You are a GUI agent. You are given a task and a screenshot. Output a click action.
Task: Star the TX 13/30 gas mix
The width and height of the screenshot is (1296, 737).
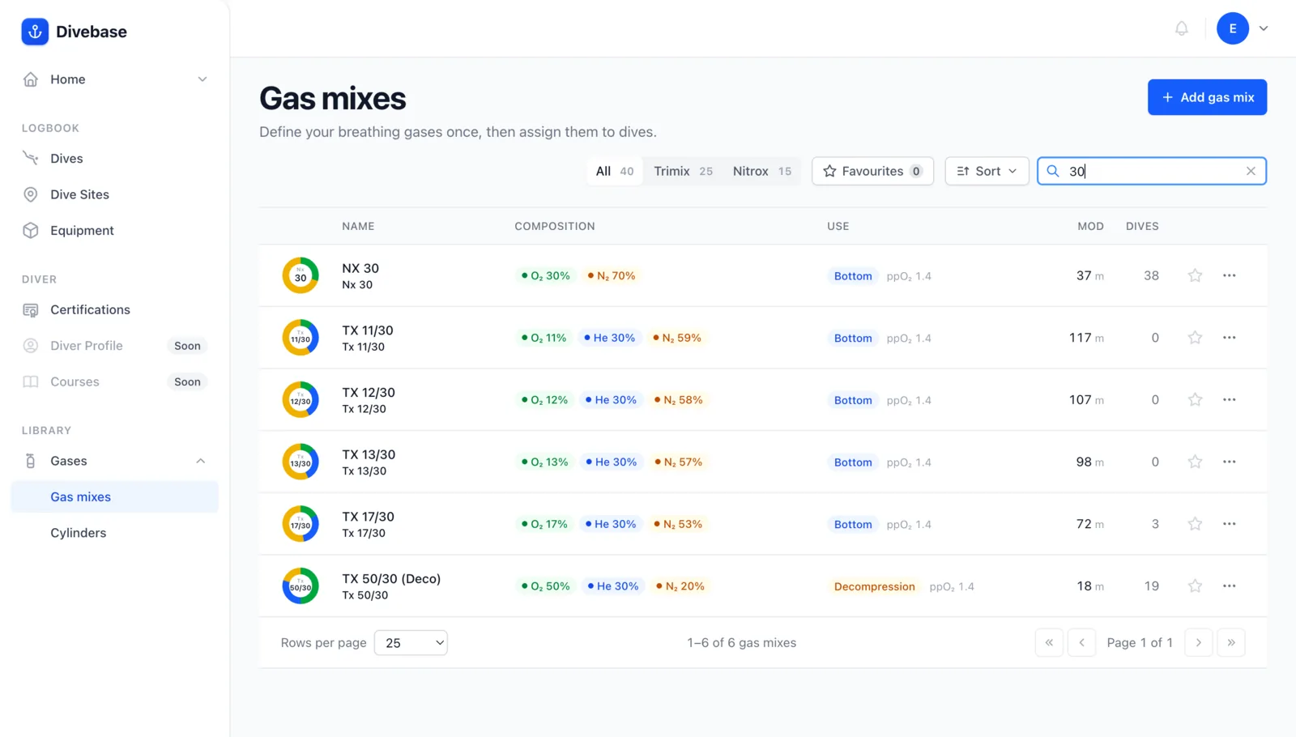(1195, 462)
